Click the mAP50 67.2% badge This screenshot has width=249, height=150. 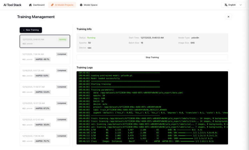[42, 108]
